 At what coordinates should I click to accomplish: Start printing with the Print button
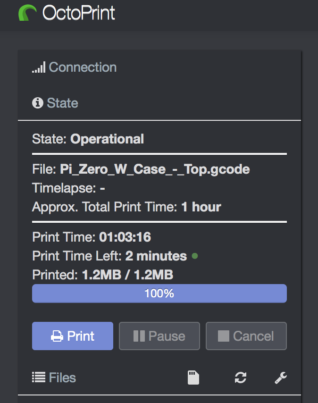click(x=73, y=336)
